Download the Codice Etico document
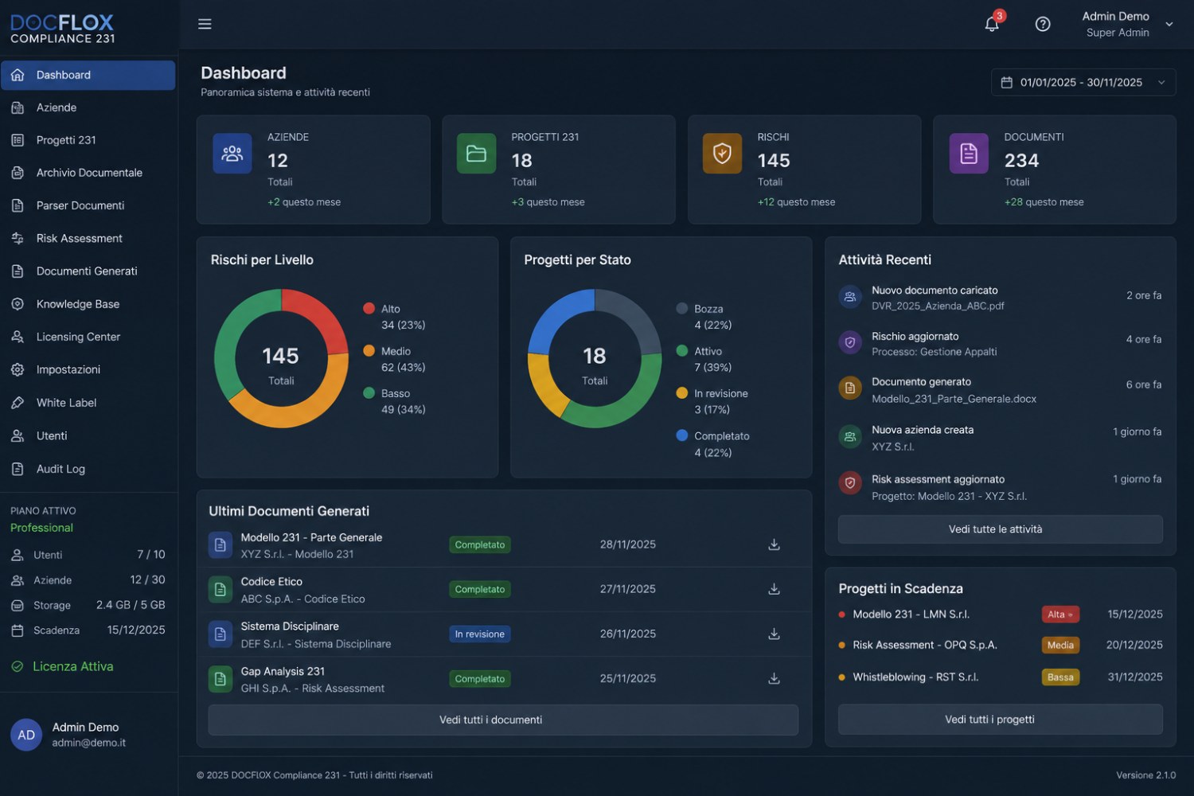This screenshot has height=796, width=1194. point(774,589)
